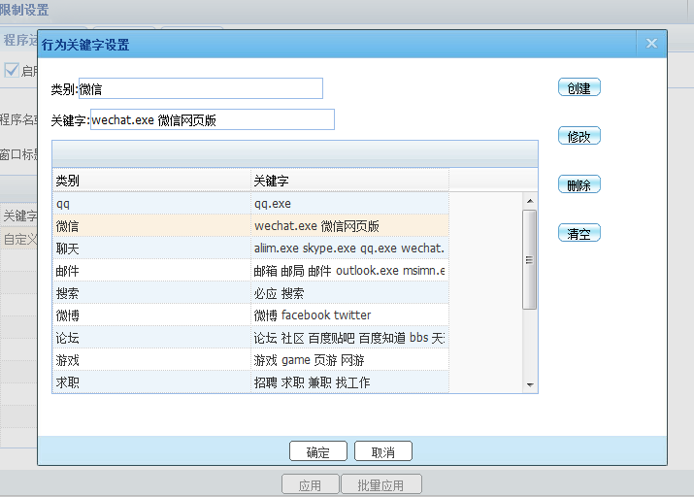Click the vertical scrollbar thumb
The height and width of the screenshot is (497, 694).
pyautogui.click(x=529, y=260)
